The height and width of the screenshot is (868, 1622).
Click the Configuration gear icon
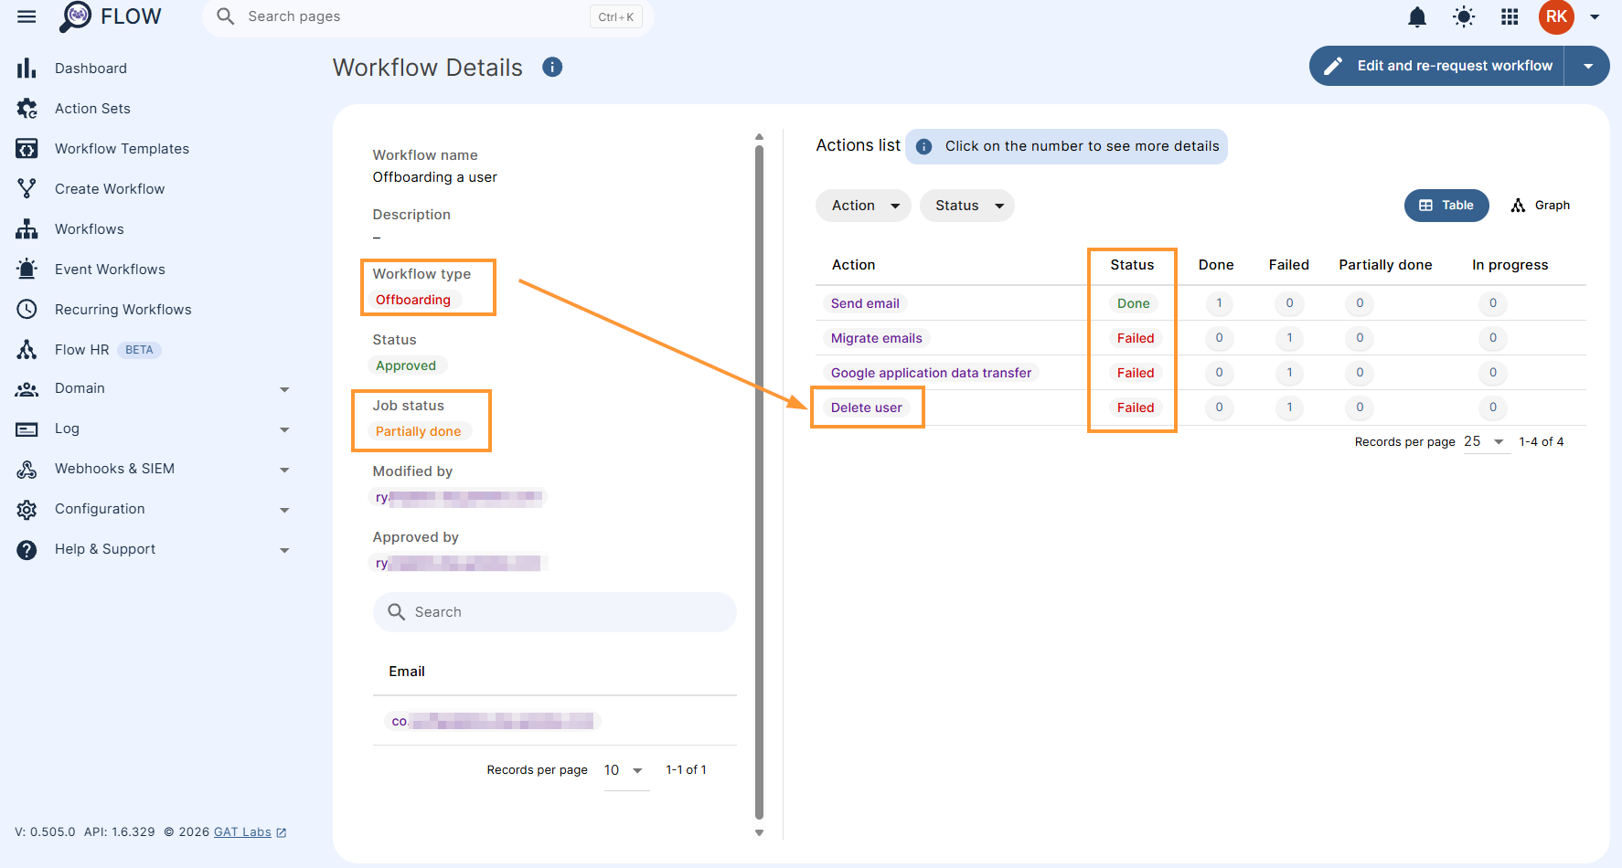(27, 509)
